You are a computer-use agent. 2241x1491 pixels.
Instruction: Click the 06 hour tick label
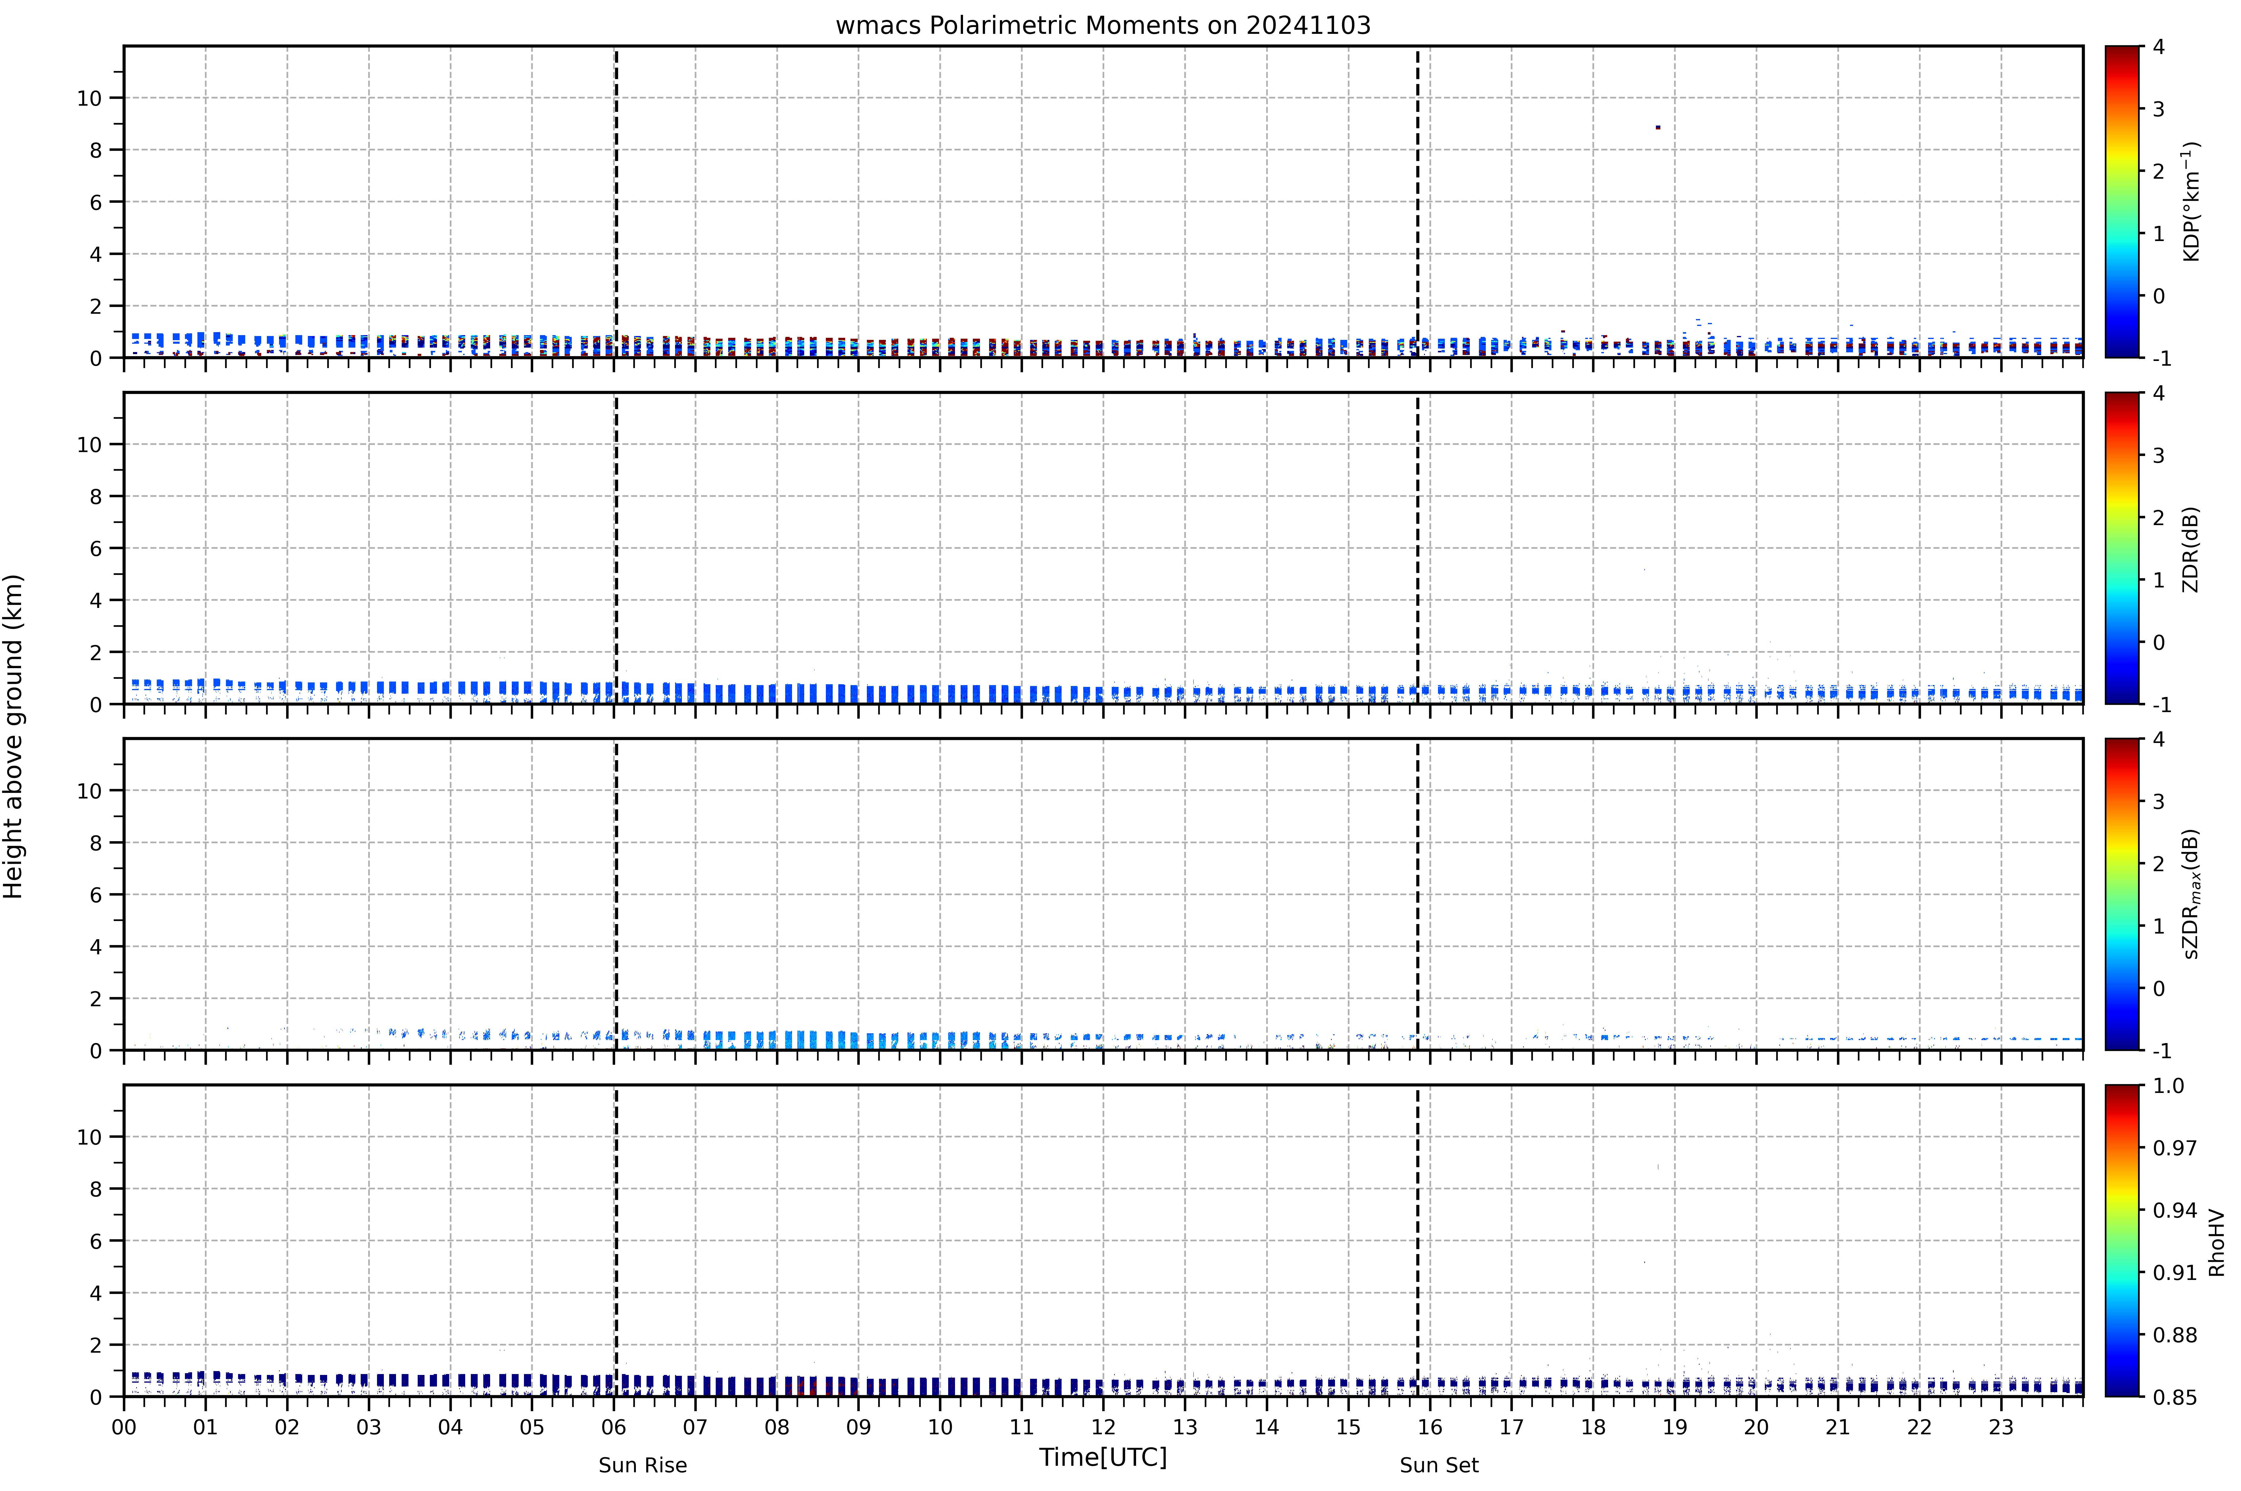[x=613, y=1427]
